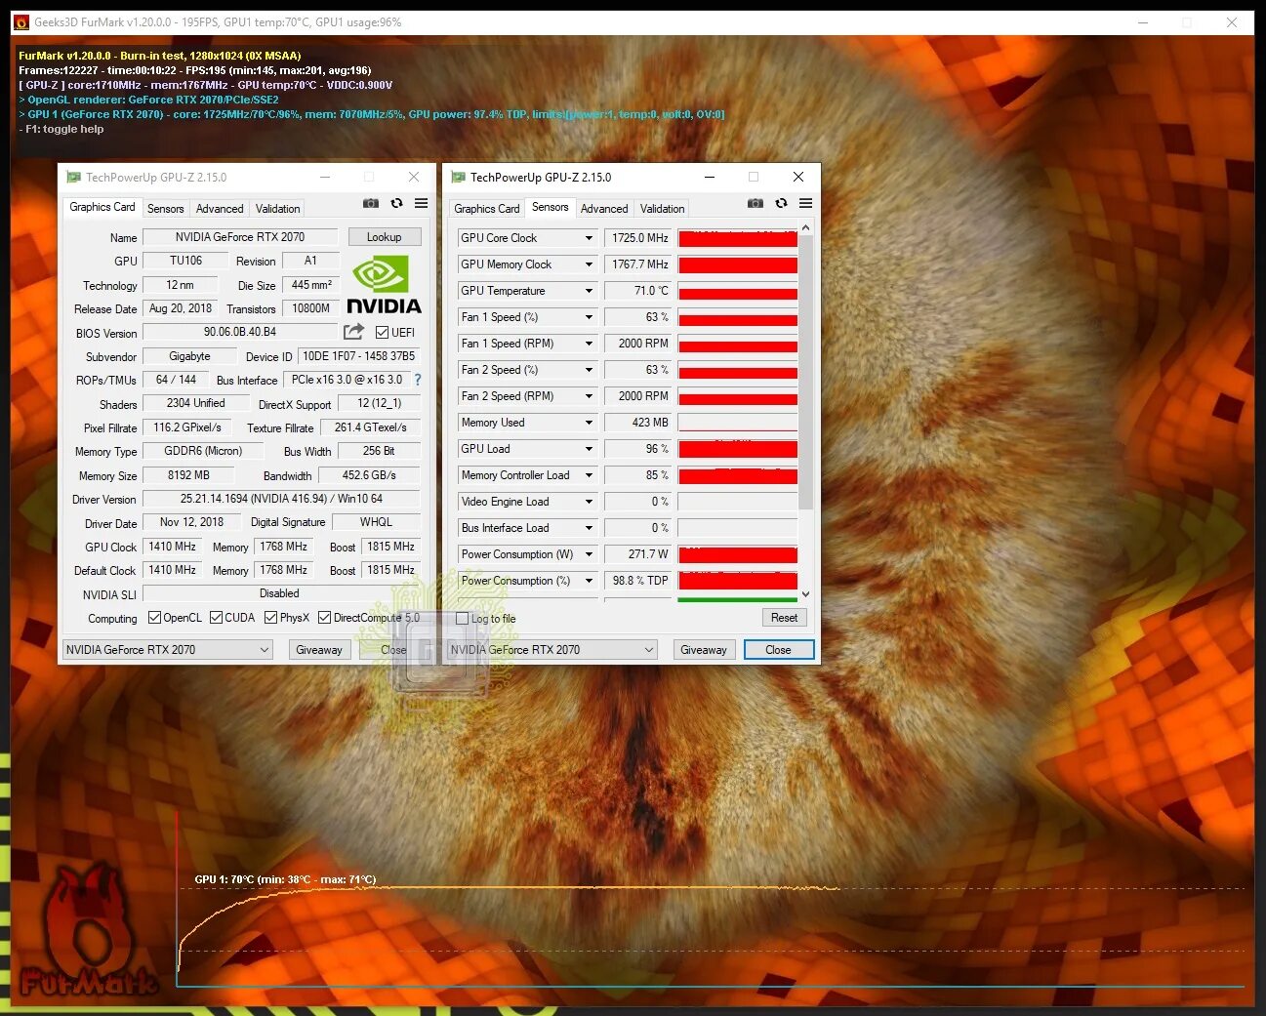This screenshot has width=1266, height=1016.
Task: Click the GPU Temperature value 71.0 °C
Action: 638,291
